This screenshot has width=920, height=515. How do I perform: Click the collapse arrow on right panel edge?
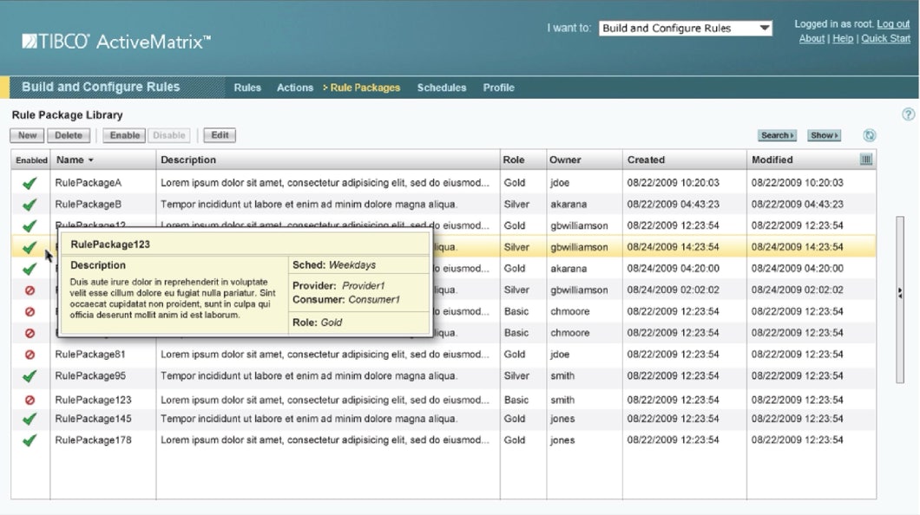900,294
